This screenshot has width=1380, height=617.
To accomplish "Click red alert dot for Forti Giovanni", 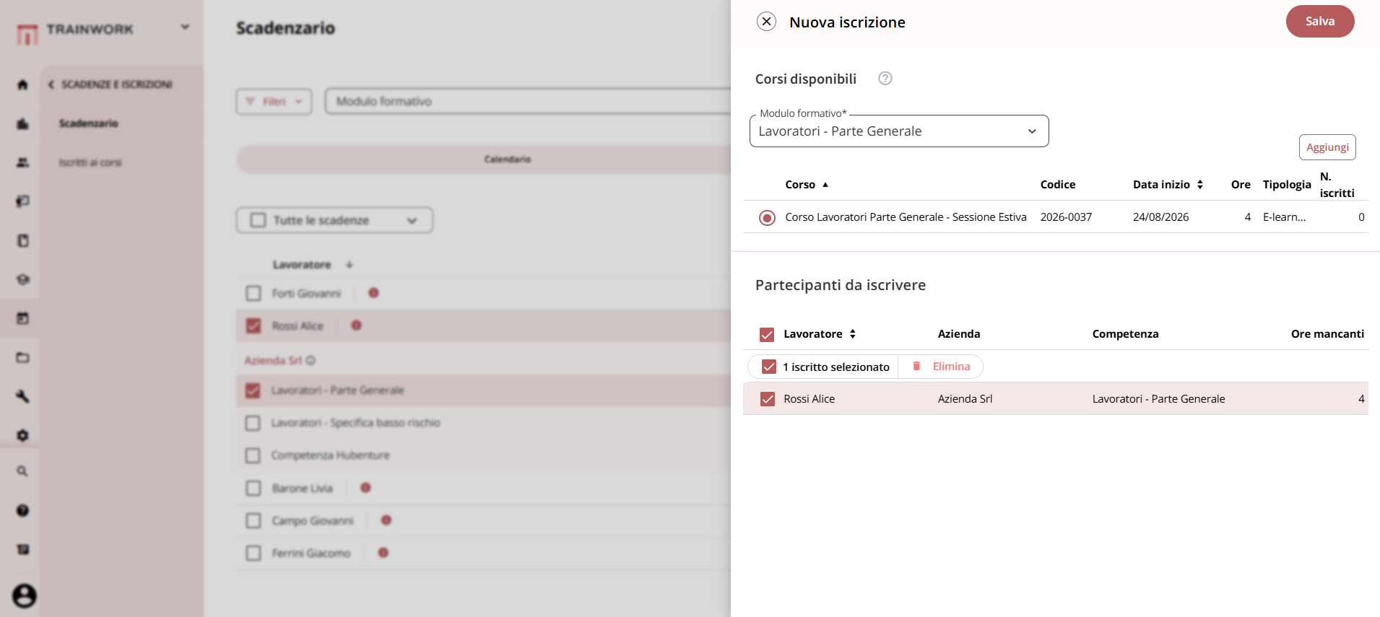I will click(x=373, y=293).
